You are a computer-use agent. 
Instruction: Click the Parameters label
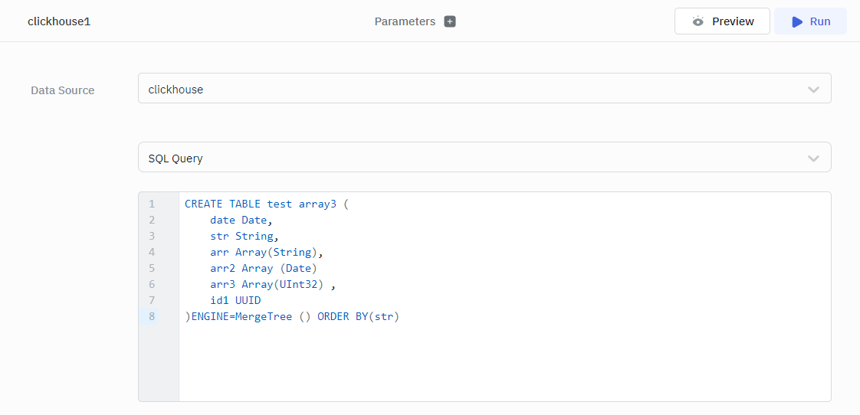[405, 21]
